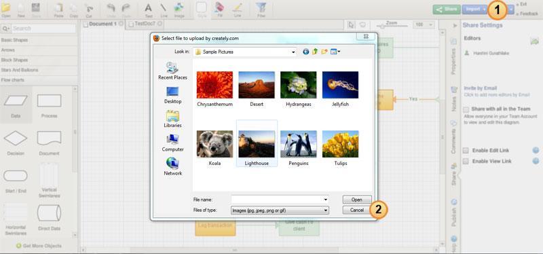This screenshot has width=543, height=254.
Task: Click help icon next to Enable Edit Link
Action: pos(536,150)
